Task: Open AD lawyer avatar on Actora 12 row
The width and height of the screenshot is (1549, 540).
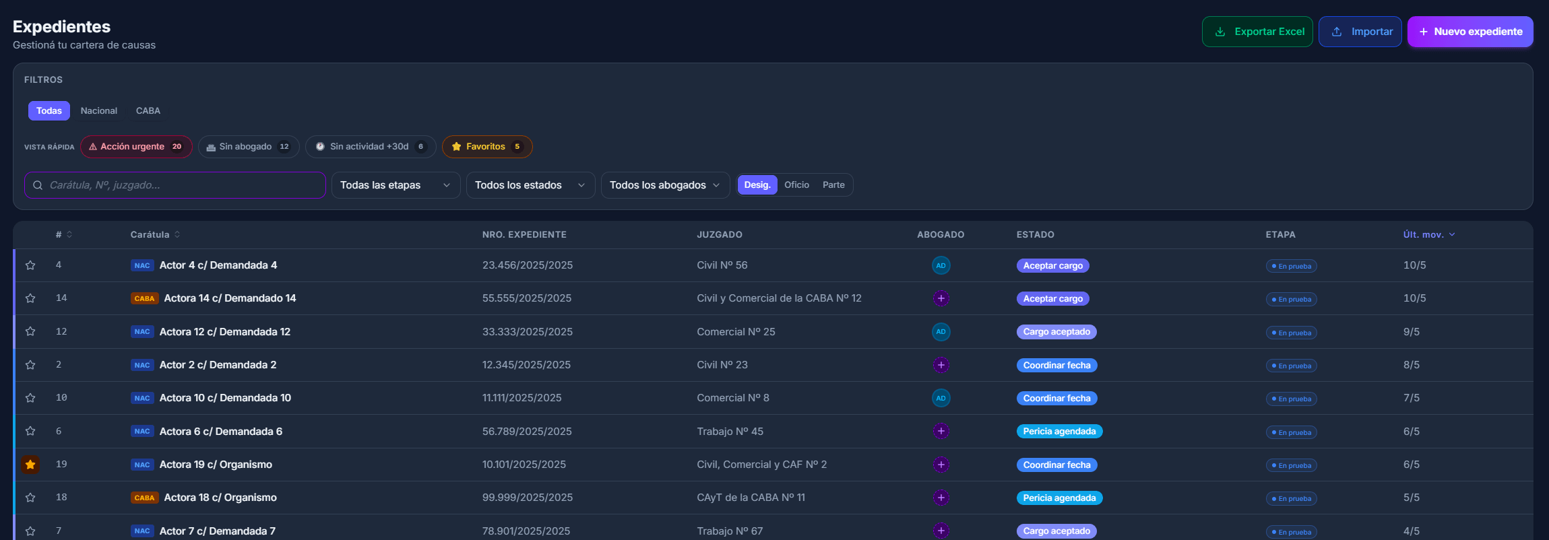Action: coord(941,331)
